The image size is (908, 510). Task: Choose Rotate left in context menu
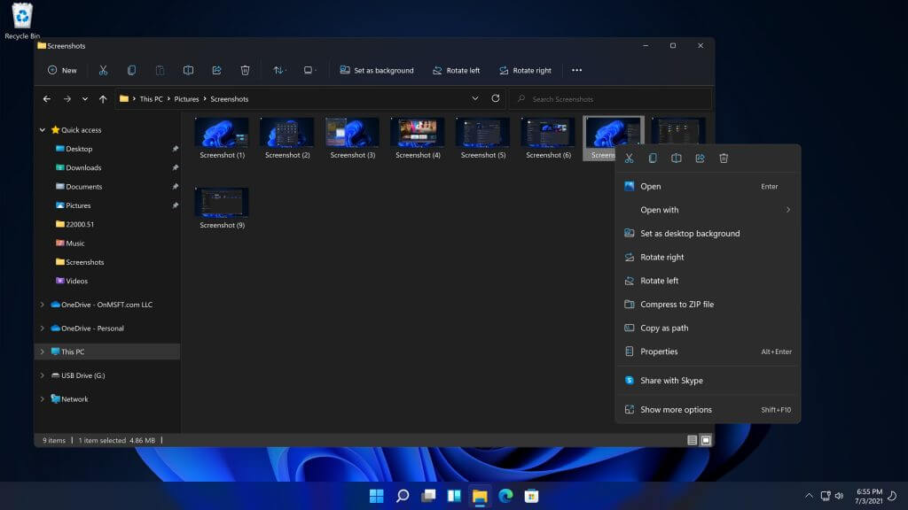tap(708, 281)
